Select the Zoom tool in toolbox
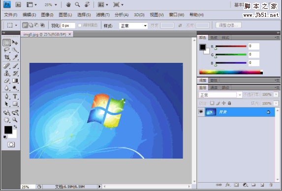The width and height of the screenshot is (282, 191). click(x=15, y=120)
